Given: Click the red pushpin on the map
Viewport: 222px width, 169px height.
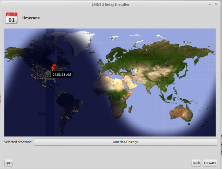Looking at the screenshot, I should 54,67.
